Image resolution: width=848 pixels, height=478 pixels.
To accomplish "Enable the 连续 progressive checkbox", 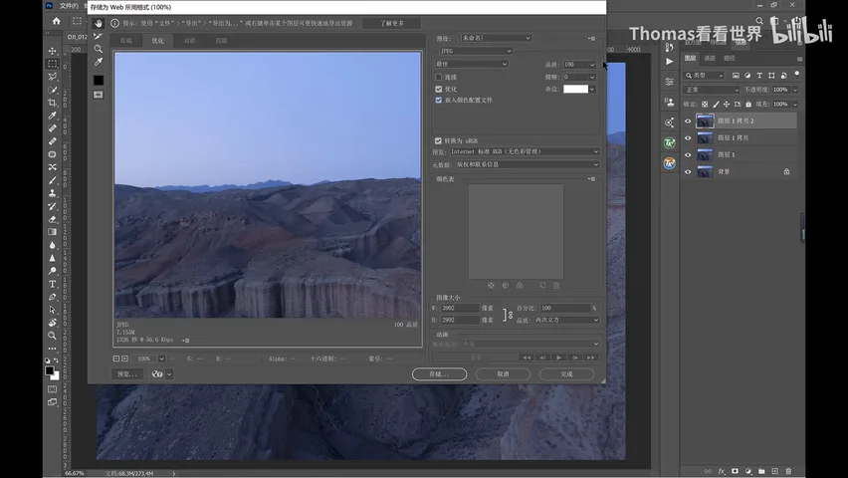I will point(439,78).
